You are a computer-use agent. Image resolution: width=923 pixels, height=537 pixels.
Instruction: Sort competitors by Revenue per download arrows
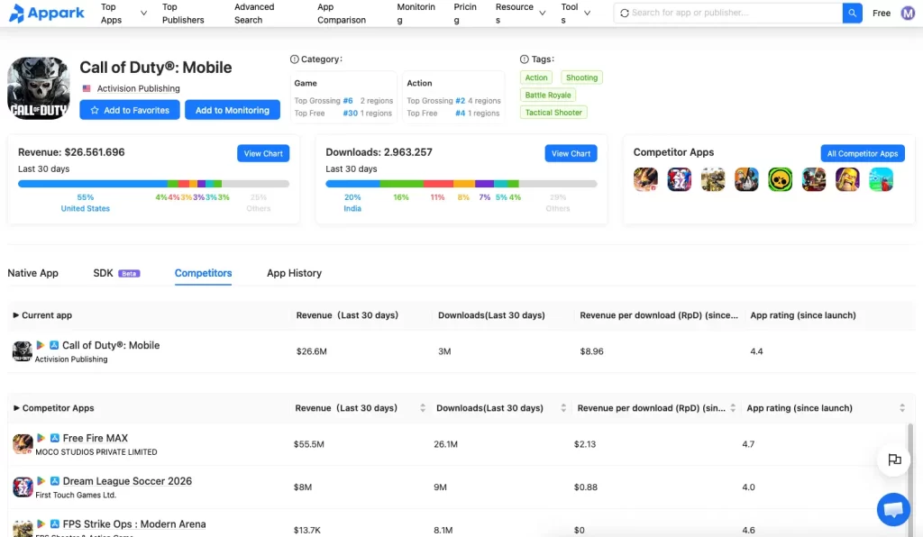tap(733, 408)
